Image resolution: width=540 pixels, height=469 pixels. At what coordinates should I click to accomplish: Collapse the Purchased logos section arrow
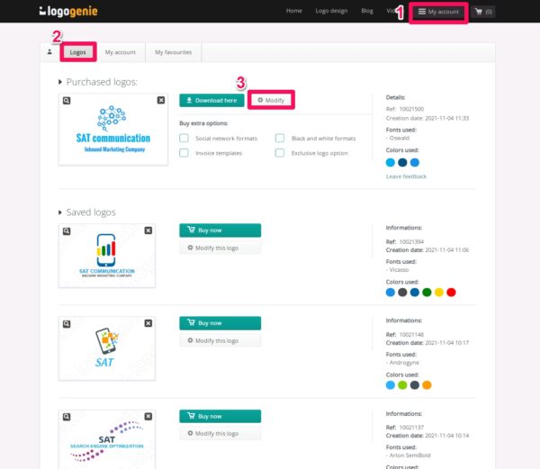pyautogui.click(x=60, y=83)
